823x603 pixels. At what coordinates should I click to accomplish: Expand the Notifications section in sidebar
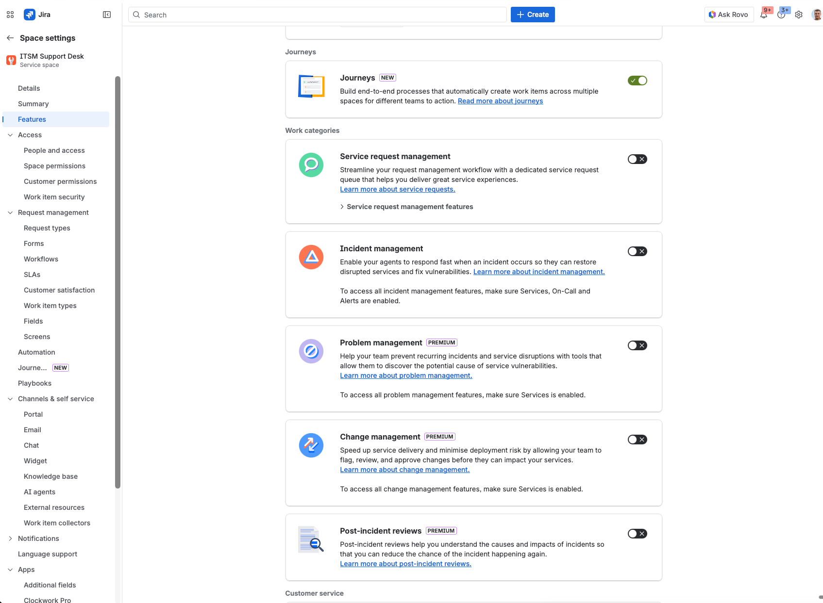(x=10, y=538)
